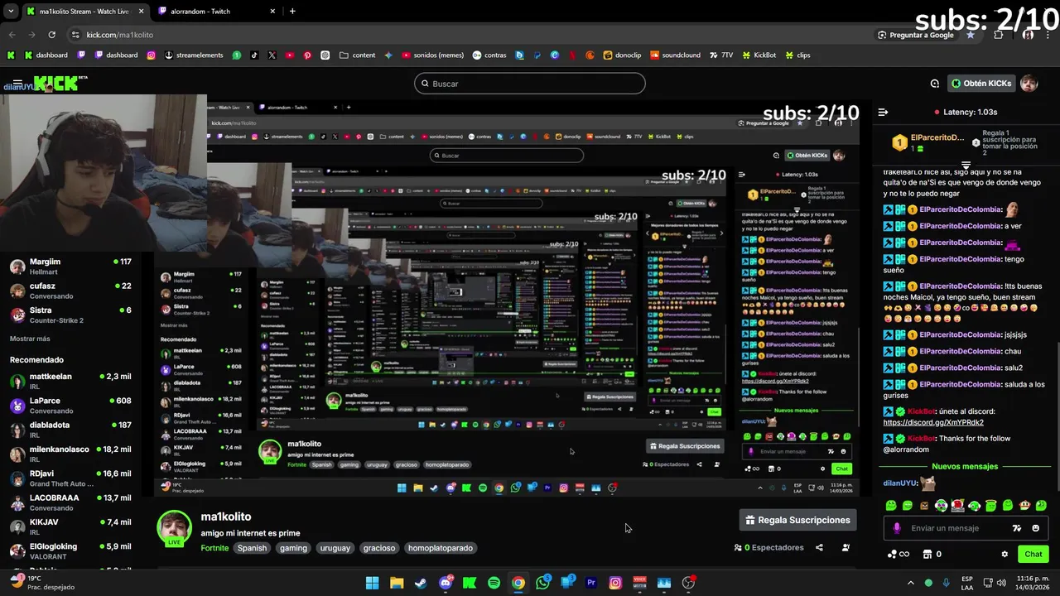Open cufasz channel in sidebar
The height and width of the screenshot is (596, 1060).
point(70,291)
